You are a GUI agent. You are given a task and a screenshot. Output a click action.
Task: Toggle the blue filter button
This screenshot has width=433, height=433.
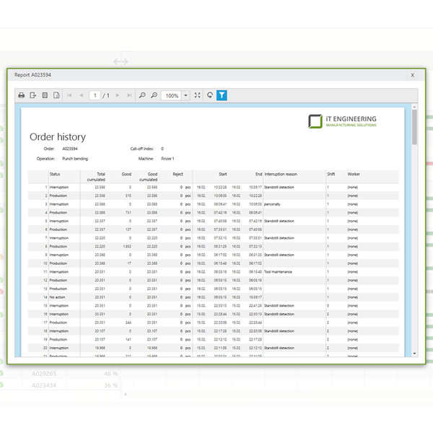pos(222,95)
